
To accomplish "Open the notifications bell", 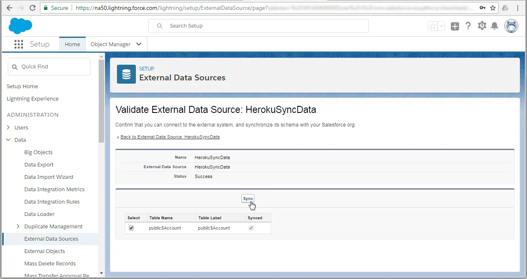I will click(x=495, y=26).
